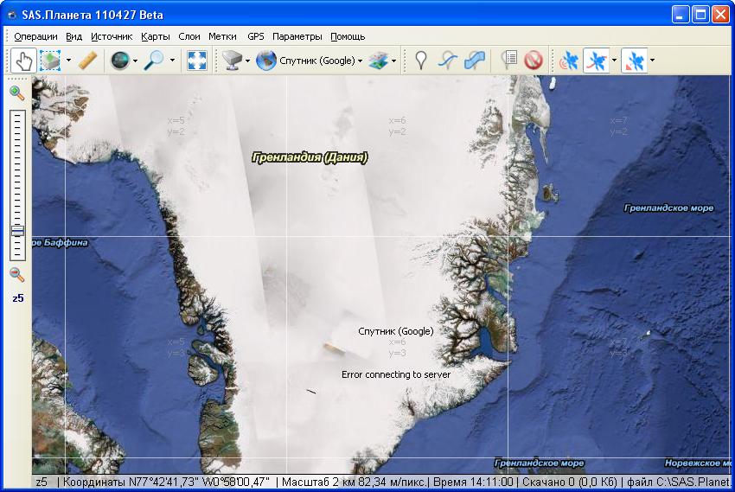
Task: Click the red hide-all-marks icon
Action: pos(534,61)
